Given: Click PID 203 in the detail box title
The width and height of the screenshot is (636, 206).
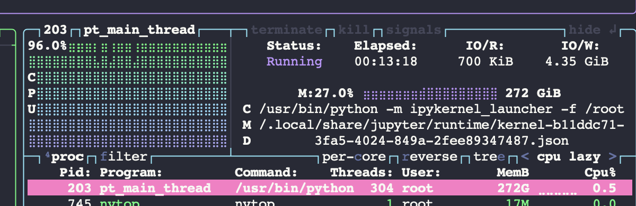Looking at the screenshot, I should [x=55, y=30].
